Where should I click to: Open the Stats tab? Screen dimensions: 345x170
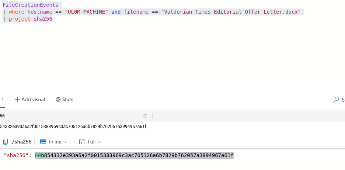pos(64,99)
